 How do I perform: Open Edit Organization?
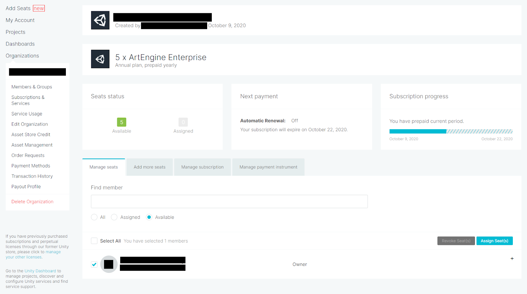pyautogui.click(x=30, y=124)
